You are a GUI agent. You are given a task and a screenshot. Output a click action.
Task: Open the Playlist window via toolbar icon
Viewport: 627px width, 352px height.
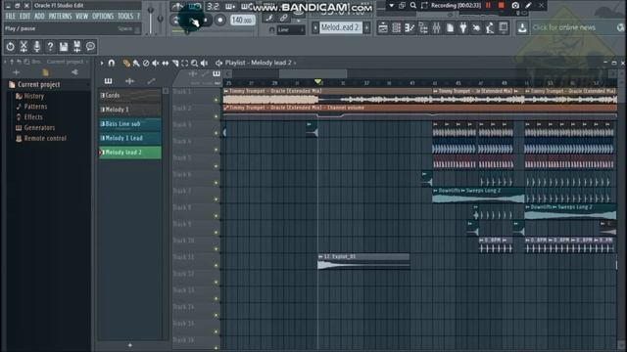(x=383, y=27)
